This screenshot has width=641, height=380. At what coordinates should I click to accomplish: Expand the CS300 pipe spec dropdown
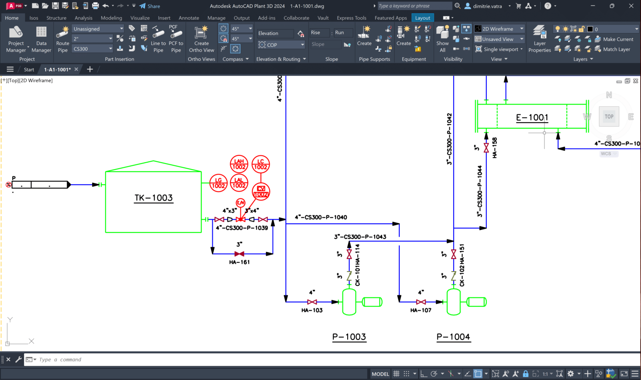point(111,49)
